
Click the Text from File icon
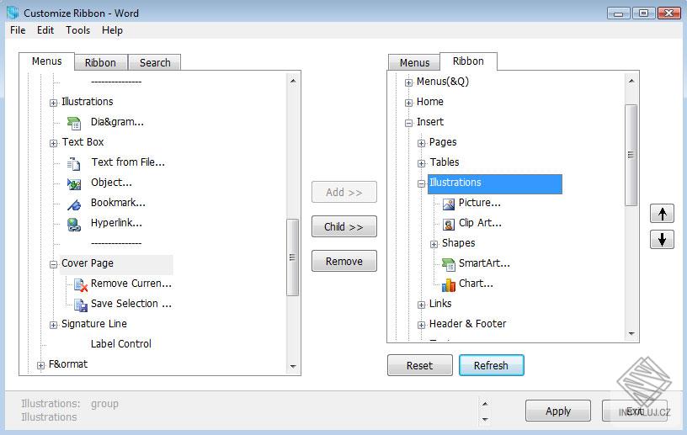[x=73, y=163]
